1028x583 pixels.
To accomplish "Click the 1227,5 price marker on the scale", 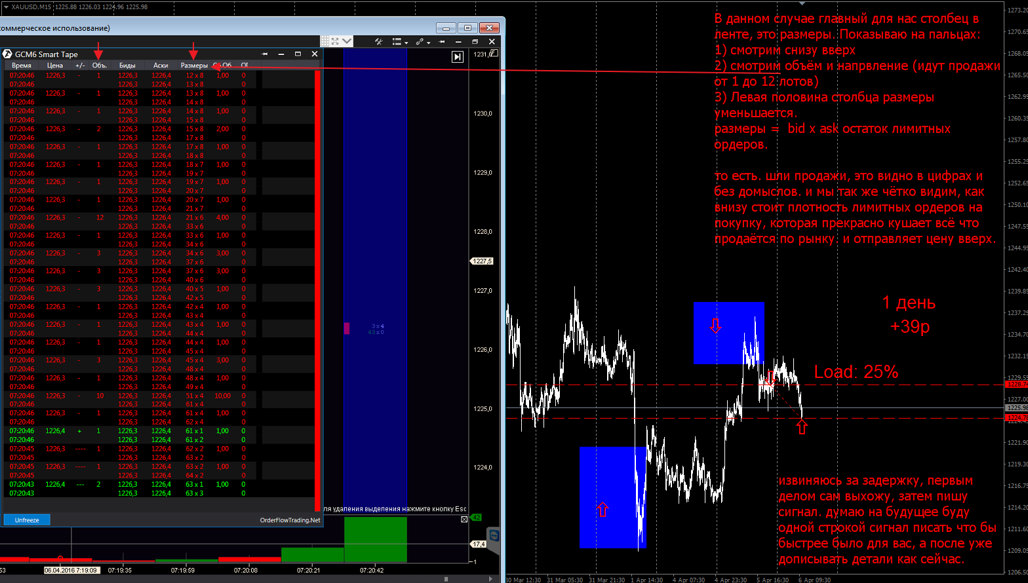I will [482, 261].
